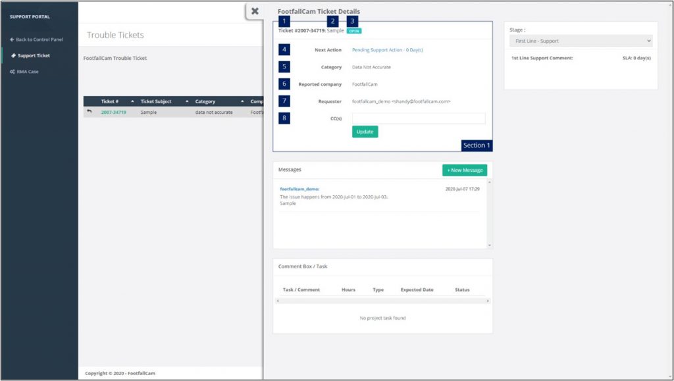Screen dimensions: 674x381
Task: Click the Update button
Action: [365, 132]
